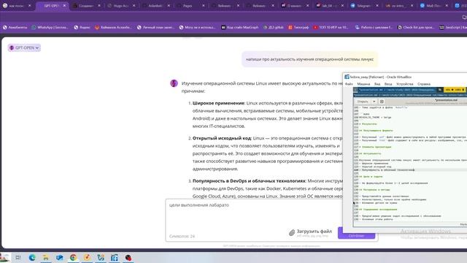Click the paperclip Загрузить файл icon
This screenshot has width=467, height=263.
pos(292,232)
